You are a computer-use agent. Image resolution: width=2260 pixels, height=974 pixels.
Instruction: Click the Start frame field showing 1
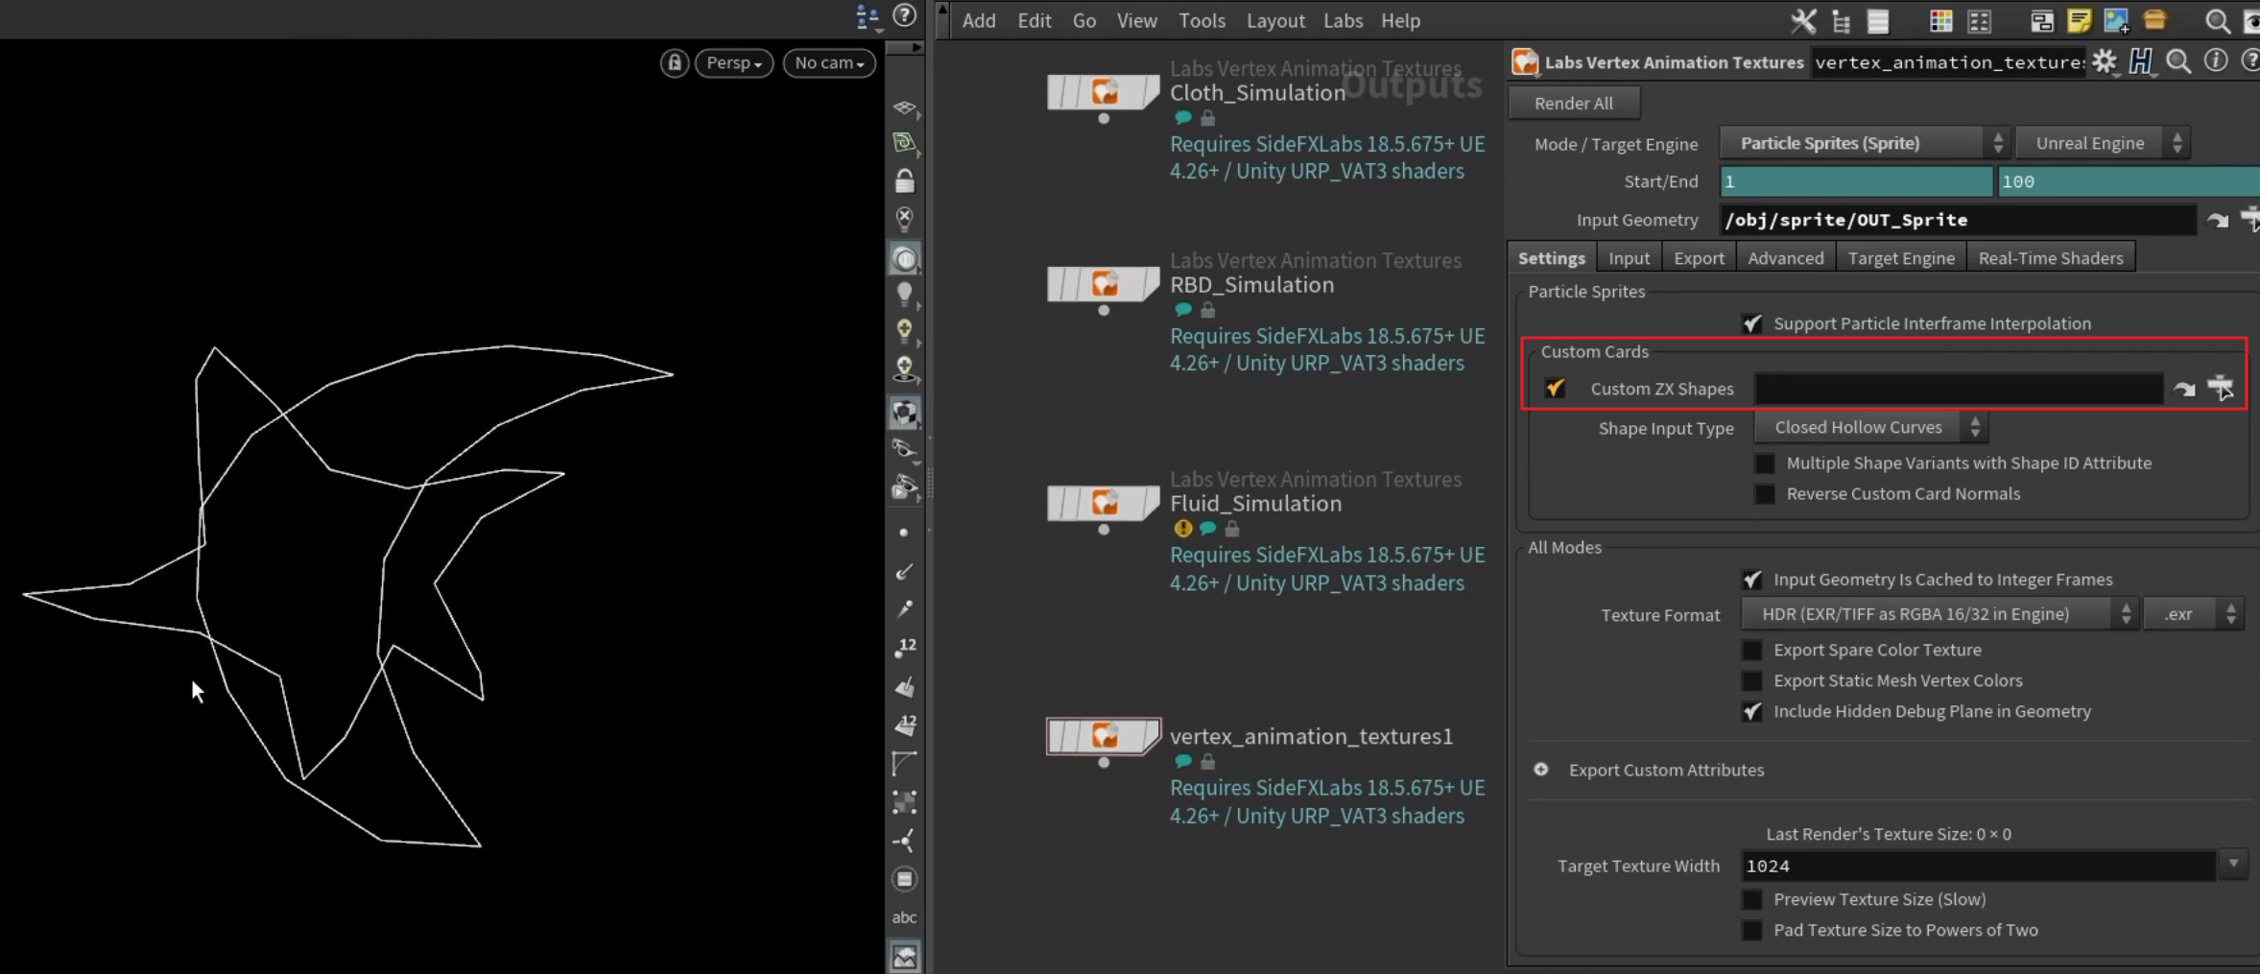point(1855,181)
